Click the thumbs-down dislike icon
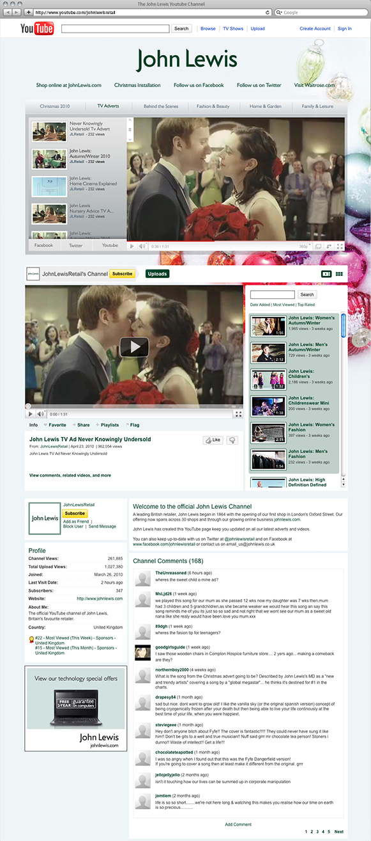 click(x=232, y=440)
